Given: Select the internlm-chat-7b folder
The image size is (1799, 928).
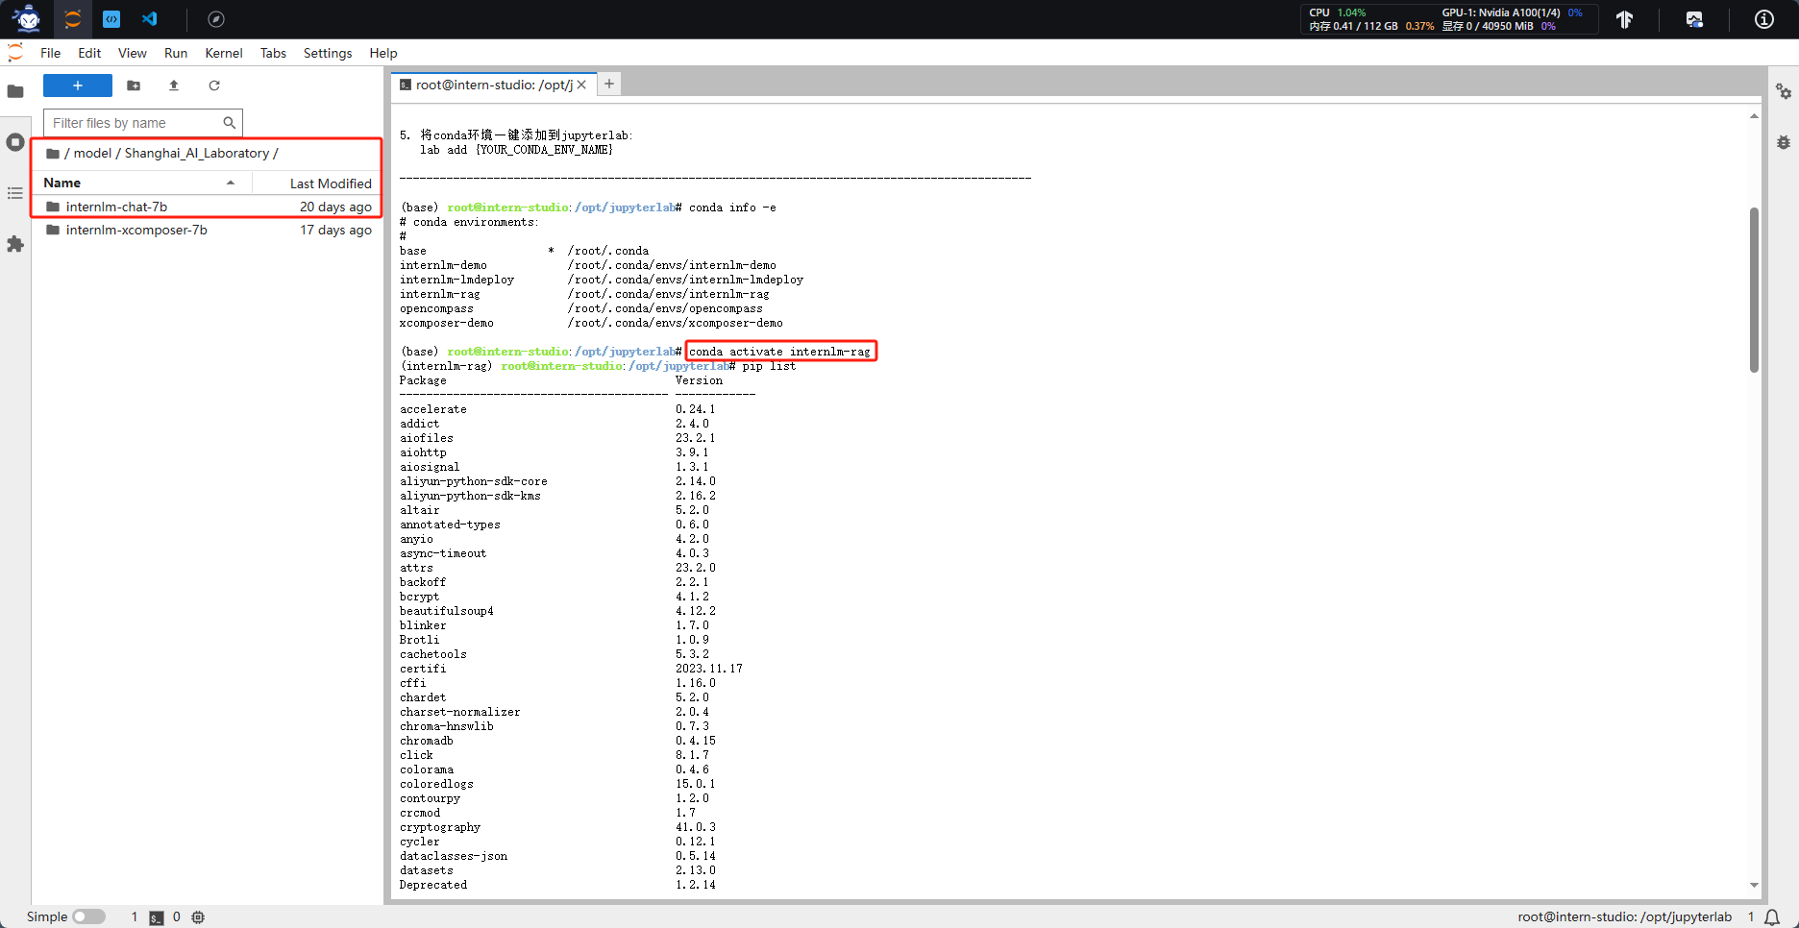Looking at the screenshot, I should click(209, 207).
